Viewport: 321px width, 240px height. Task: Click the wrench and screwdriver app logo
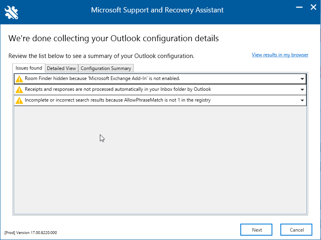11,13
